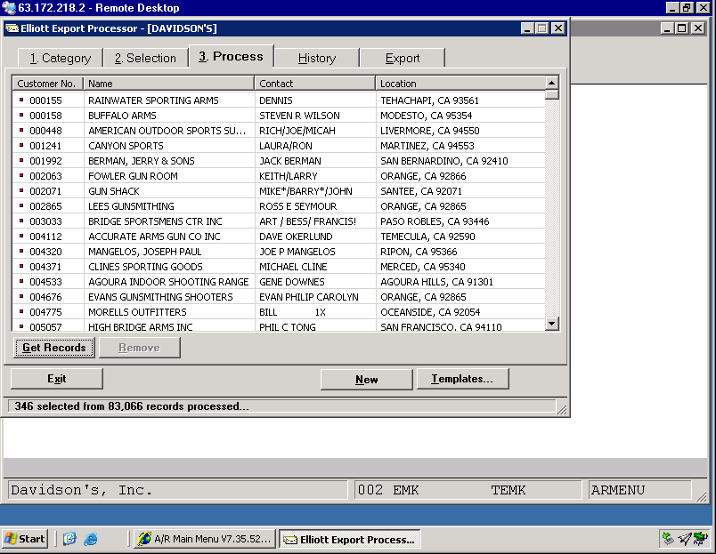Click the Elliott Export Processor title bar icon

(x=12, y=28)
